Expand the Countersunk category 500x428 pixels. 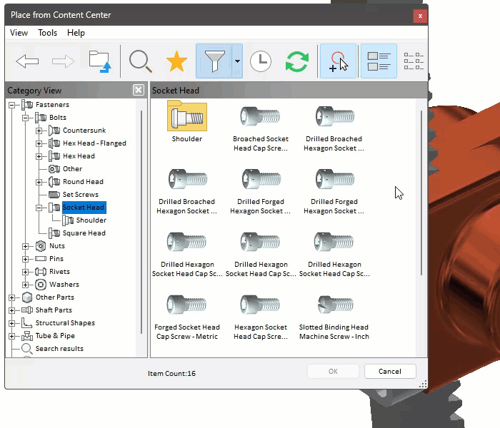tap(39, 131)
